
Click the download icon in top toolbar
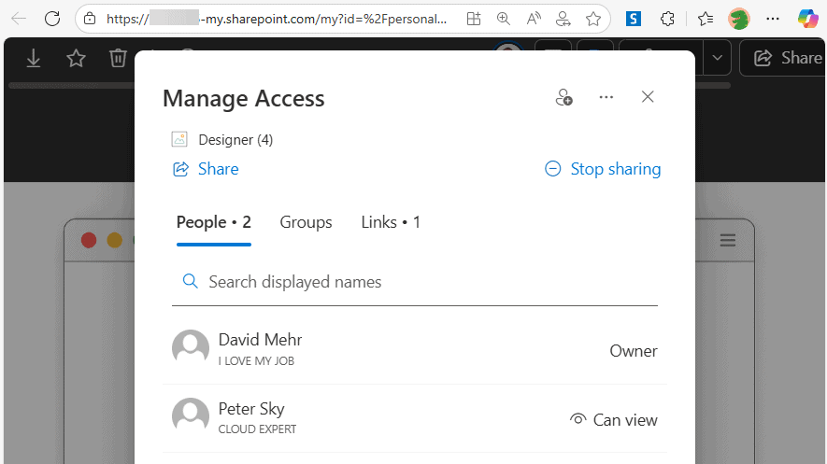[34, 59]
